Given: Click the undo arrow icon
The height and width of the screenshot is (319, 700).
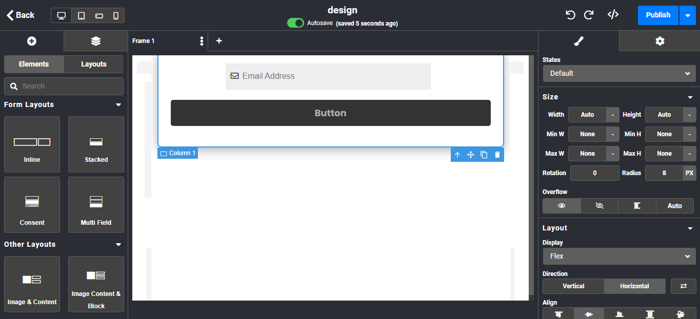Looking at the screenshot, I should tap(570, 15).
